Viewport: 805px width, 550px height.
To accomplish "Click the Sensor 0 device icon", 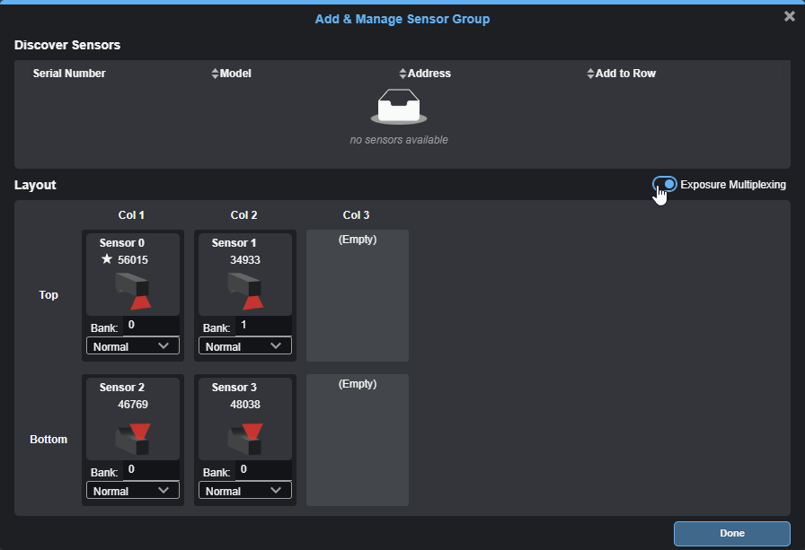I will [132, 292].
